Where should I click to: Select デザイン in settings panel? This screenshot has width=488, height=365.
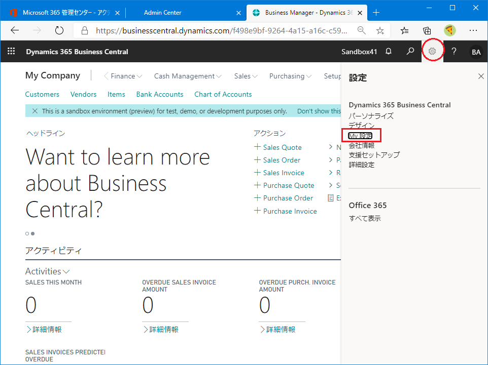361,125
